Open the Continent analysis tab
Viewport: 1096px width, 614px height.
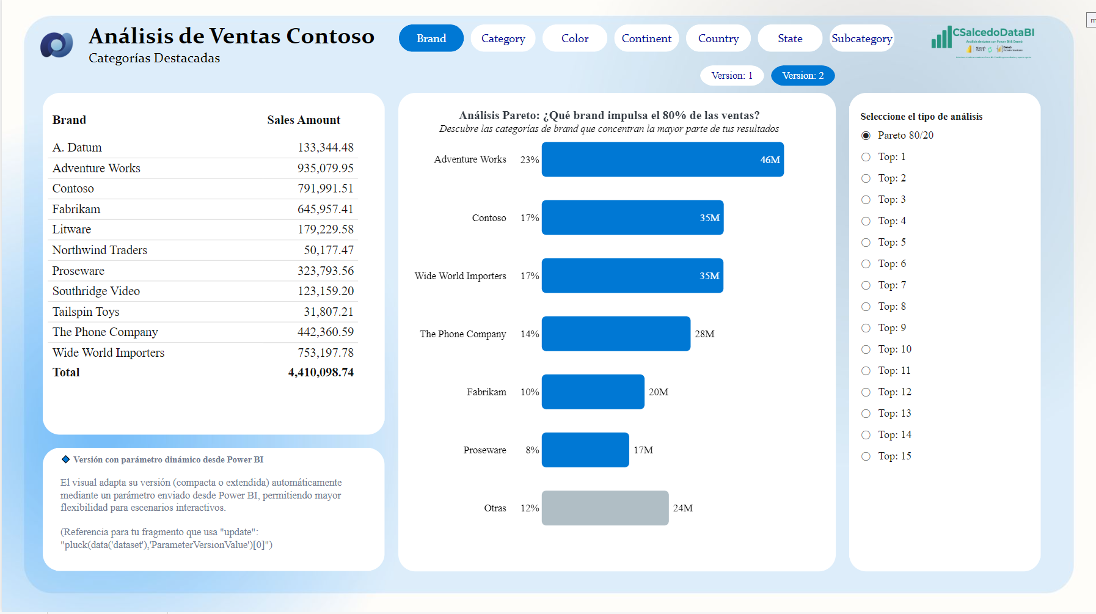646,38
